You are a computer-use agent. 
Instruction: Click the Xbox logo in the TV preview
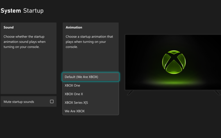pos(174,62)
